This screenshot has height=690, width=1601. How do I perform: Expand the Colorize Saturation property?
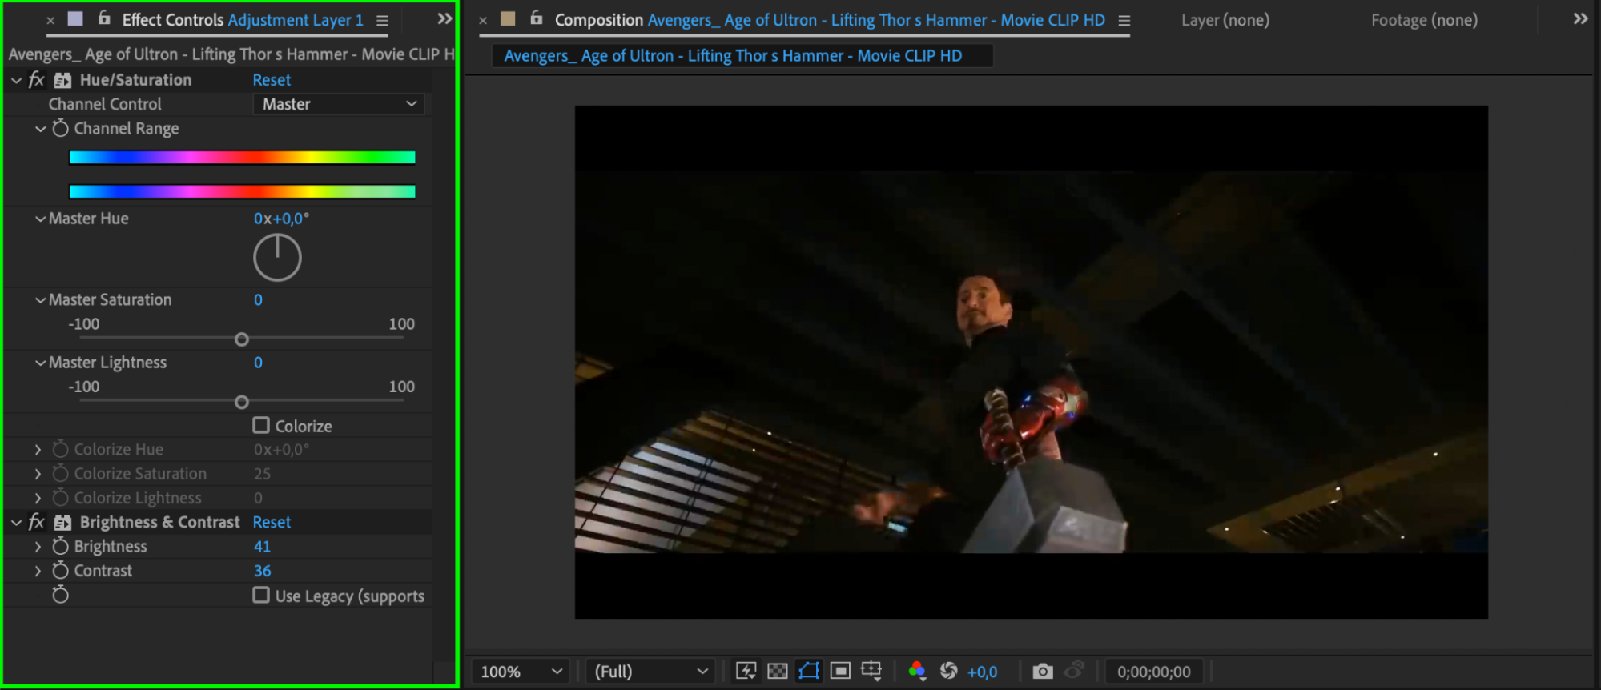pos(38,474)
